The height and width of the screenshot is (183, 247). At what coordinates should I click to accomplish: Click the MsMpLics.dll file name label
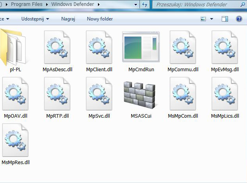[225, 116]
